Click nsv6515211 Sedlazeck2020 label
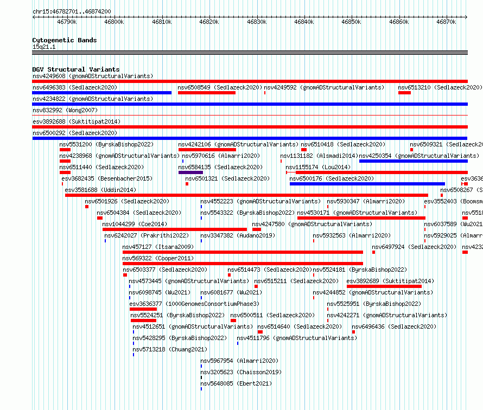 click(296, 281)
